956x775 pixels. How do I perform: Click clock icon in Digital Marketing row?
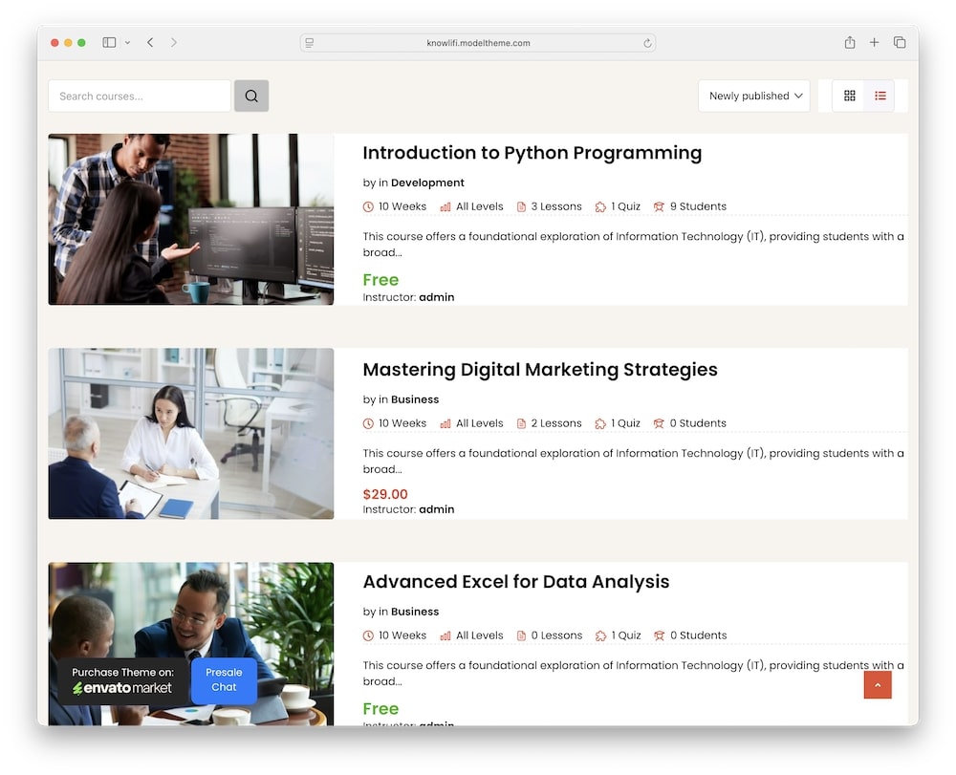(x=368, y=424)
